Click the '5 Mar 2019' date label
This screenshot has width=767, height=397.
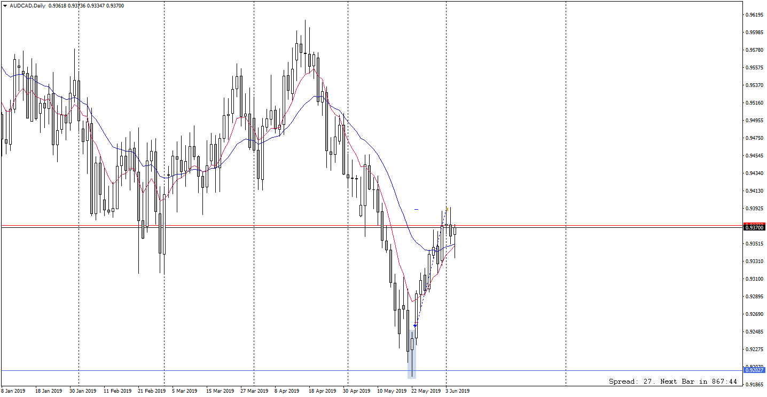[185, 391]
